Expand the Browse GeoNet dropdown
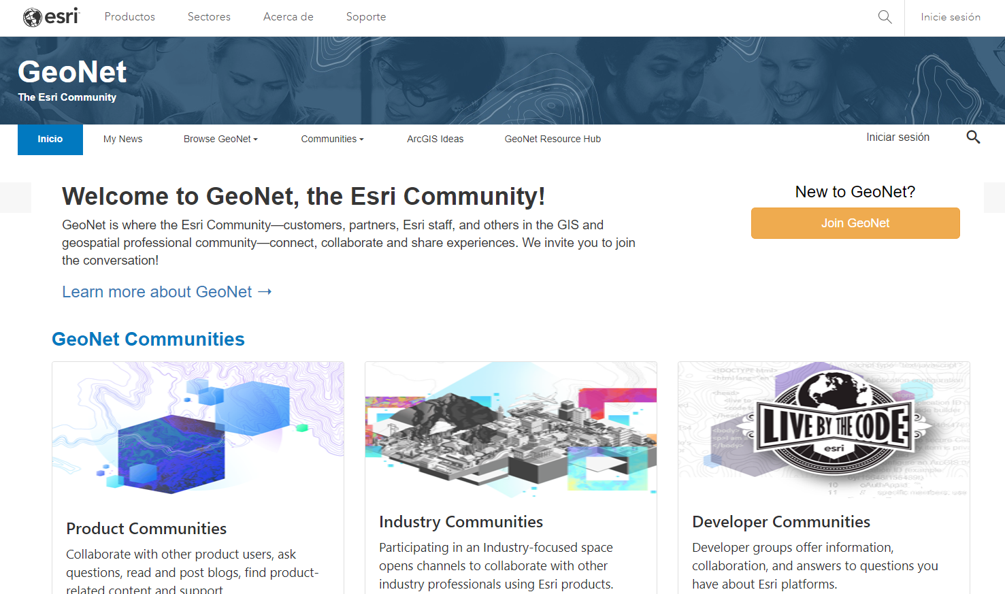 [220, 139]
